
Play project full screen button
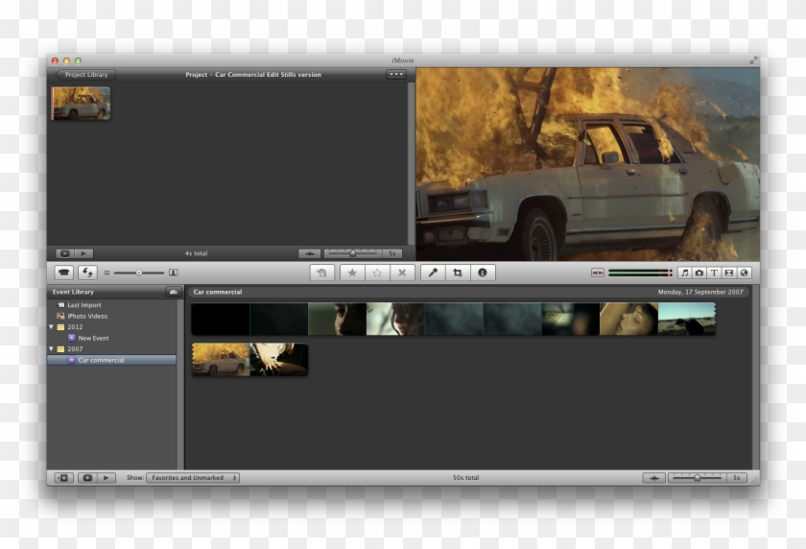[x=65, y=253]
